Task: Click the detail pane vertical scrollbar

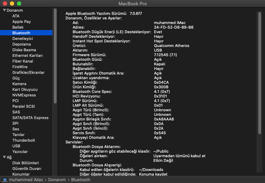Action: pos(259,71)
